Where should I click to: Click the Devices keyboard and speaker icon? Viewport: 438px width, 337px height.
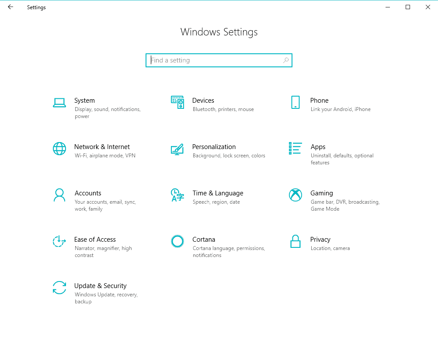(x=177, y=102)
